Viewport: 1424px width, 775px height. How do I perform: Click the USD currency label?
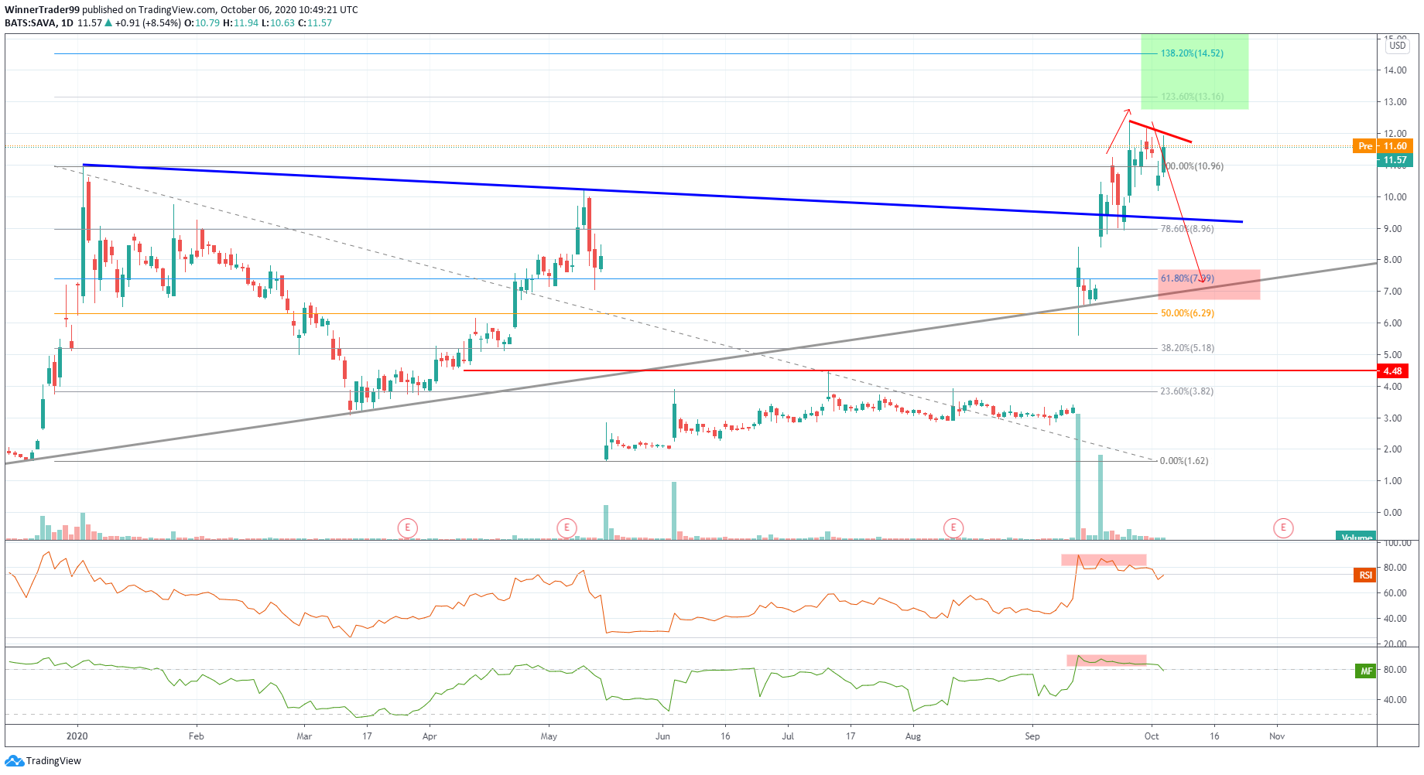1398,46
